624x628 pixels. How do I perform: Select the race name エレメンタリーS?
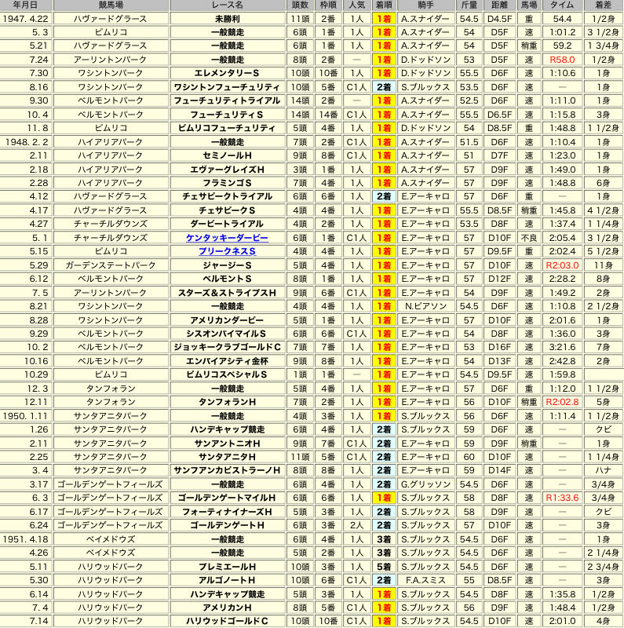point(227,73)
